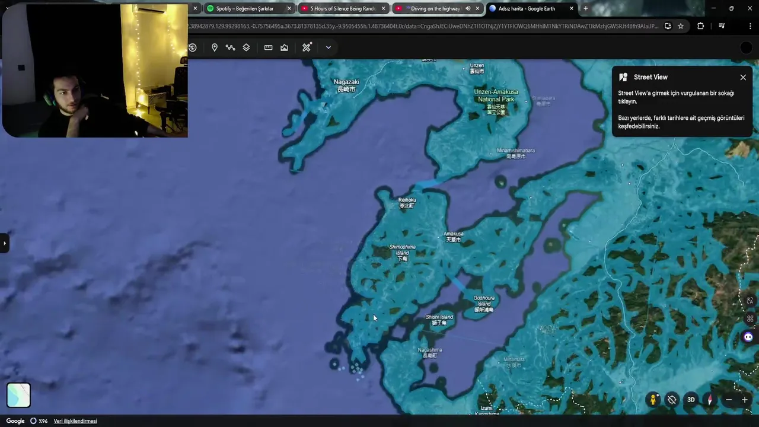759x427 pixels.
Task: Toggle the Street View pegman
Action: click(x=653, y=400)
